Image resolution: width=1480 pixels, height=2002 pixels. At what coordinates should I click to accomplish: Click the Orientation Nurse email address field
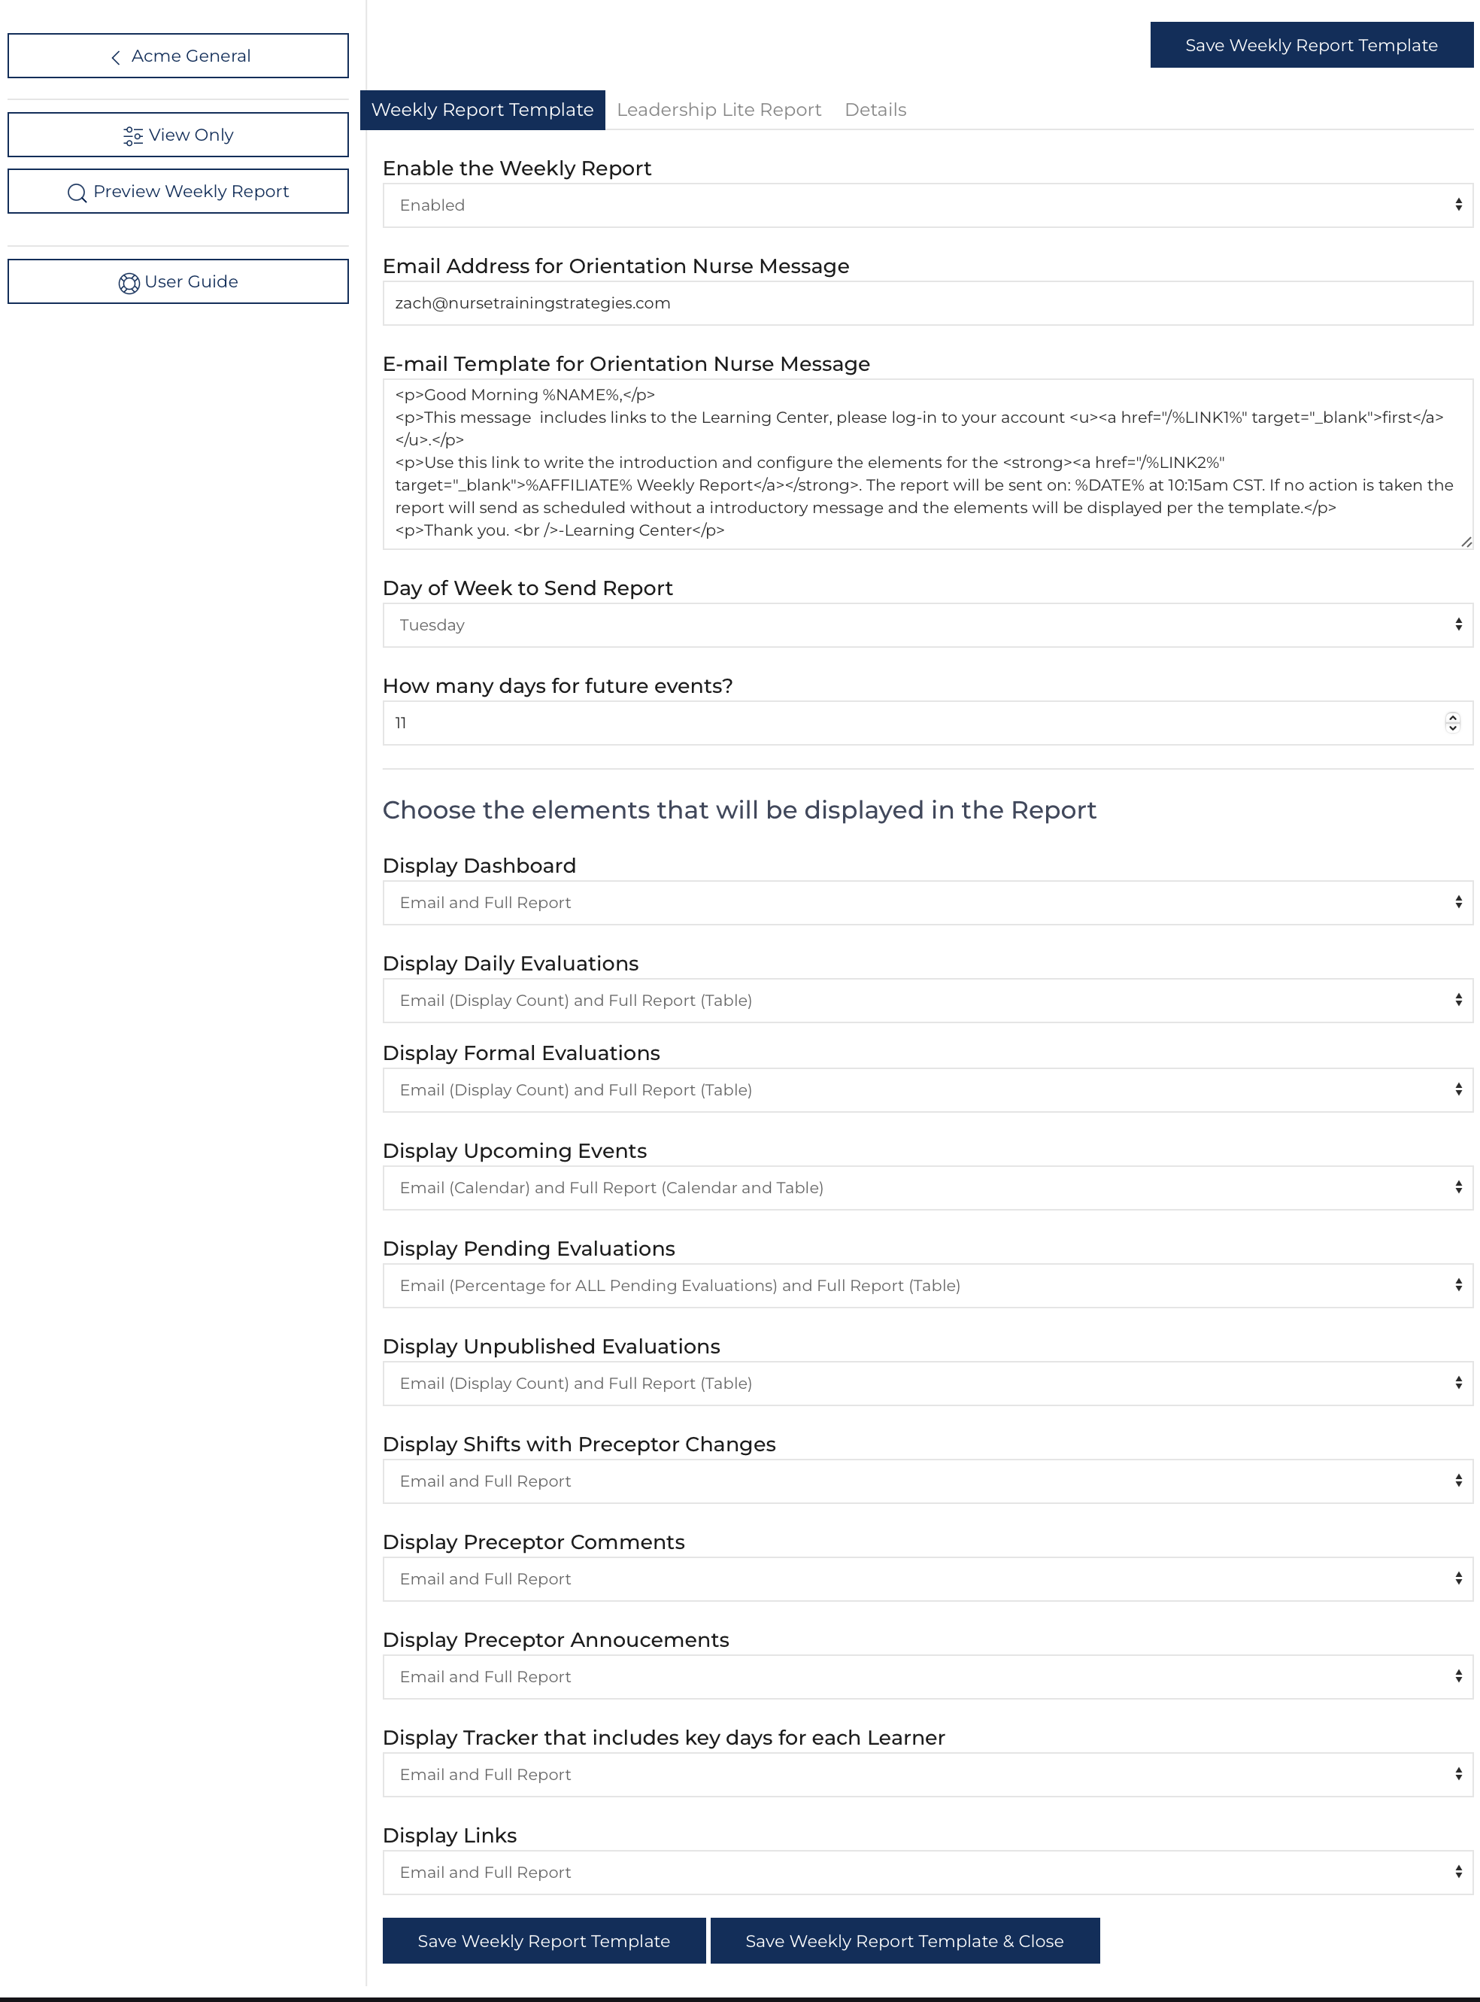[x=927, y=303]
